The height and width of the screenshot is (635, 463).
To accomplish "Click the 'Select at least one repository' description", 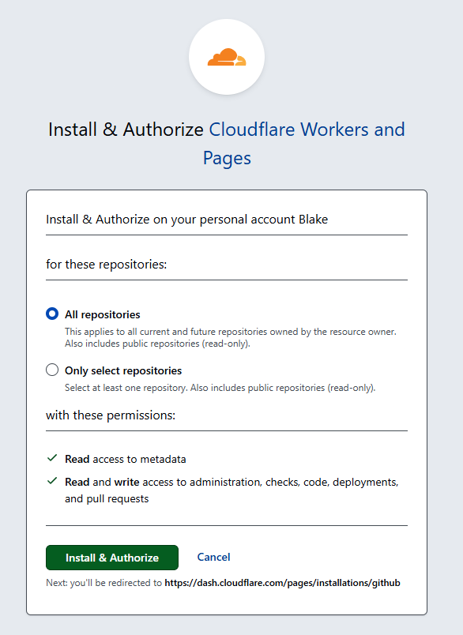I will tap(220, 388).
